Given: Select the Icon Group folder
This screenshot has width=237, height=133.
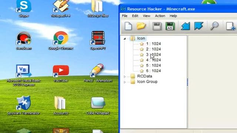Looking at the screenshot, I should click(x=147, y=82).
